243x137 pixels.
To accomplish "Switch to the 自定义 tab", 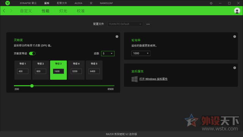I will pos(26,11).
